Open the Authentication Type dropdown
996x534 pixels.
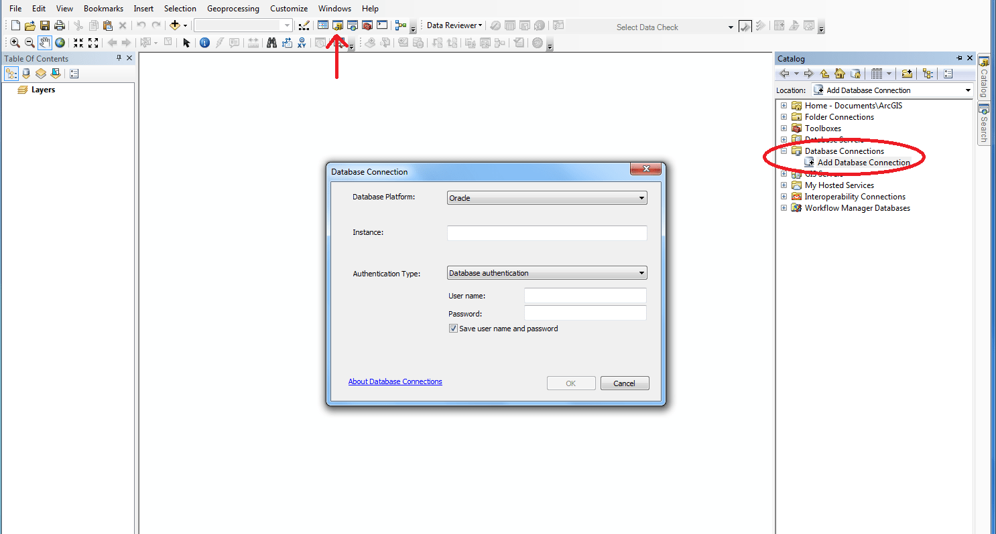click(642, 272)
